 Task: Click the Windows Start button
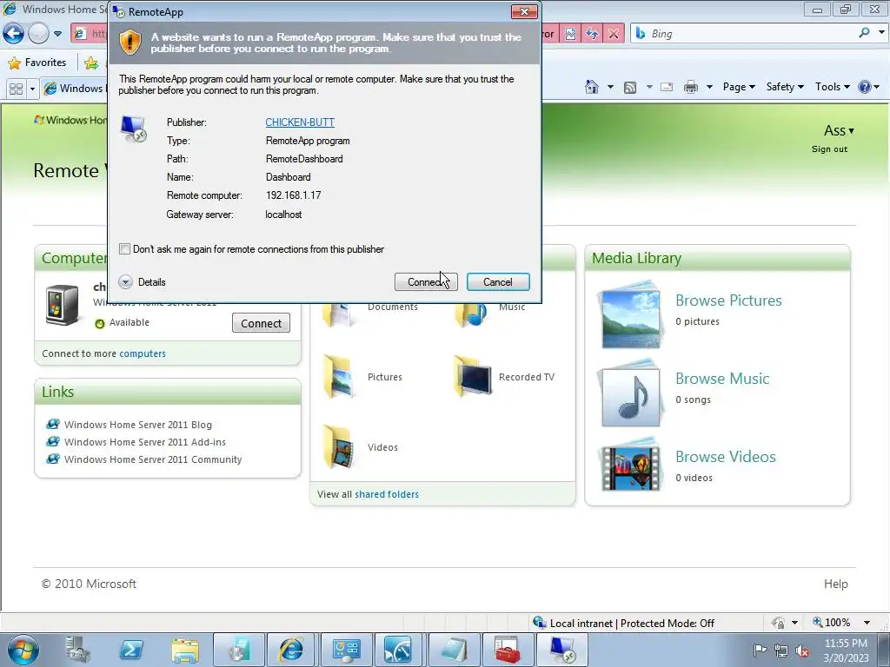23,650
